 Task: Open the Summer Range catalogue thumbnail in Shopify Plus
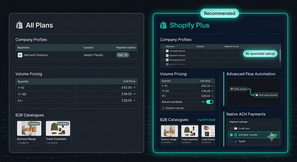169,131
